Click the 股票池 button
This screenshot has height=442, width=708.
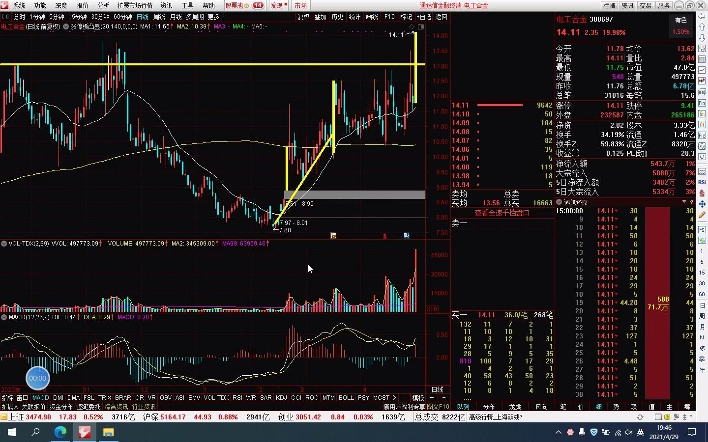point(234,5)
